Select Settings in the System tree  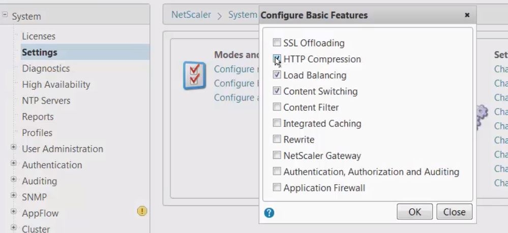point(40,52)
